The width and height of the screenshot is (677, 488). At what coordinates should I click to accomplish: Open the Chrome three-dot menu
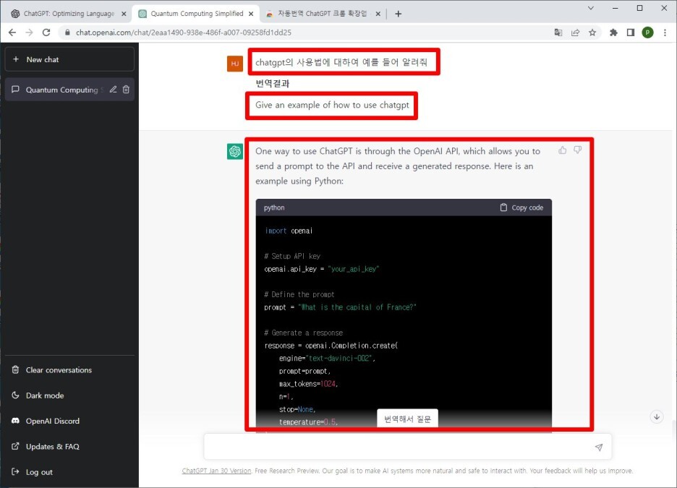click(665, 33)
